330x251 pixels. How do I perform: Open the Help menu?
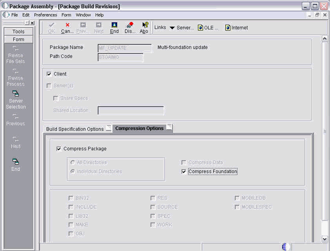[x=99, y=15]
